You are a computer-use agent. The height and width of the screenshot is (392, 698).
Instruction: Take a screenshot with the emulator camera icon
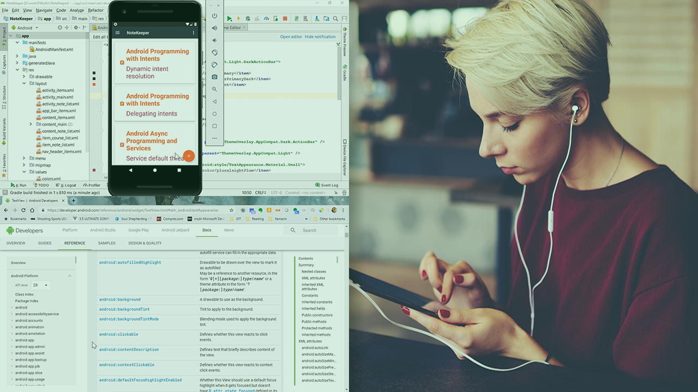[x=214, y=77]
